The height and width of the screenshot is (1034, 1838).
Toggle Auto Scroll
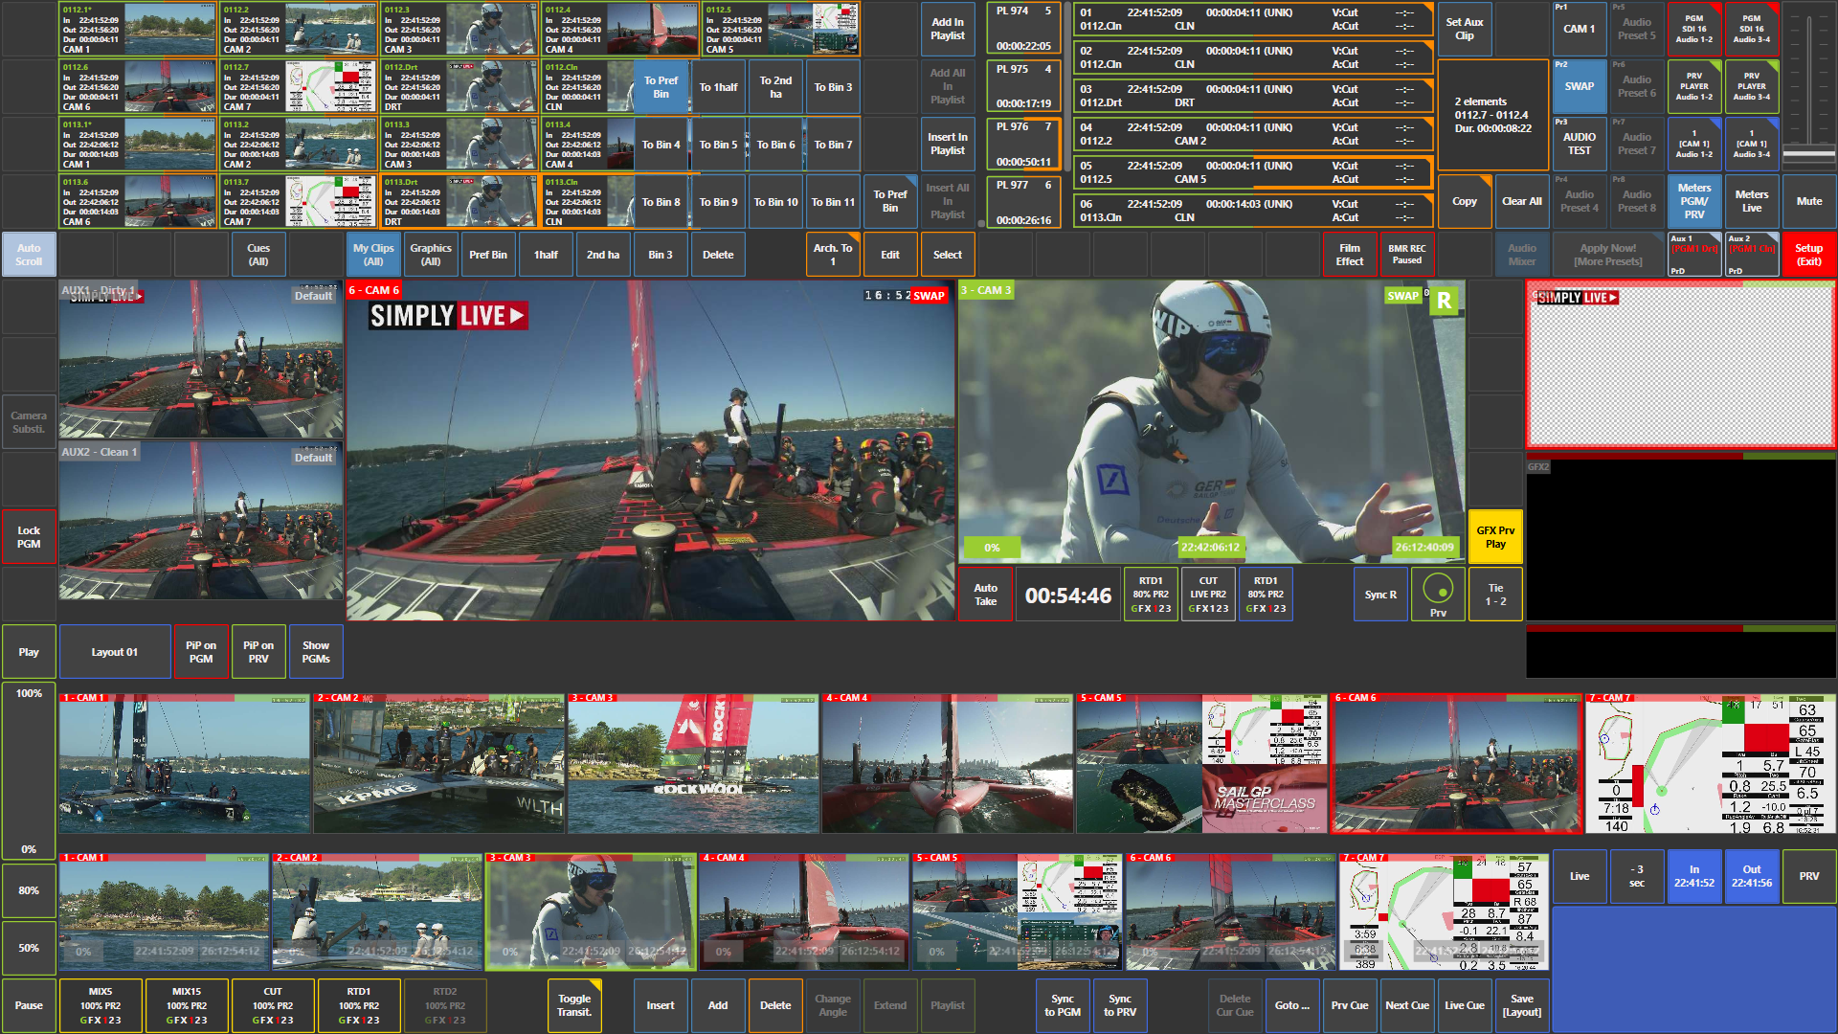pyautogui.click(x=29, y=255)
